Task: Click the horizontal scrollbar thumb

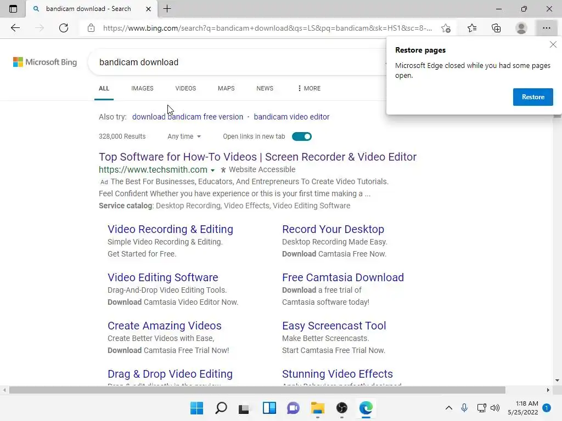Action: (x=257, y=390)
